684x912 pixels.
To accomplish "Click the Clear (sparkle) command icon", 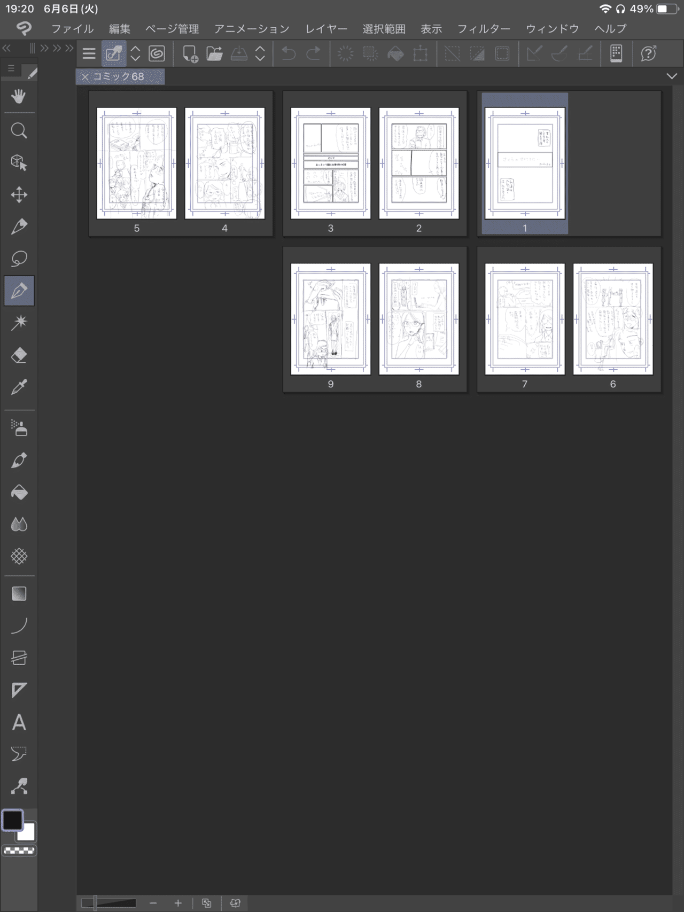I will coord(346,53).
